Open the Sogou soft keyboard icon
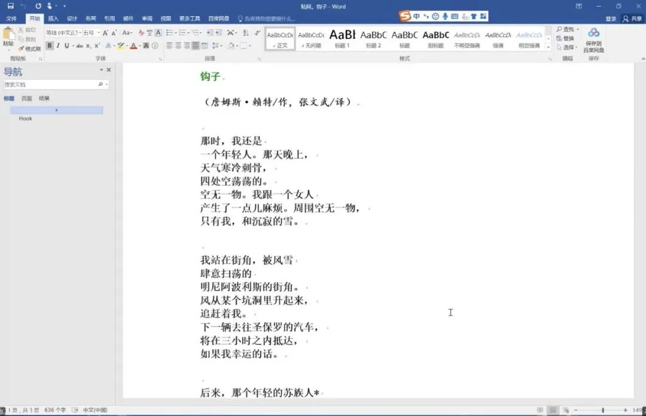Screen dimensions: 646x416 point(455,17)
